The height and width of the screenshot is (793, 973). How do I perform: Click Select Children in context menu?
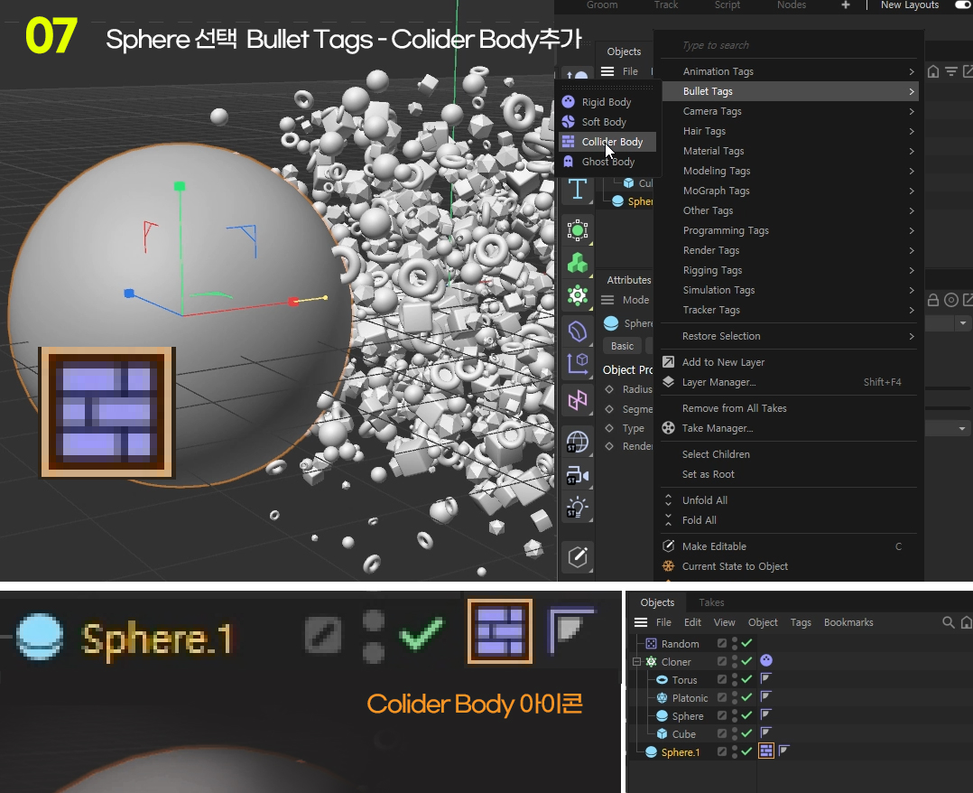click(716, 454)
